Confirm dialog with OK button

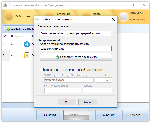click(x=67, y=102)
